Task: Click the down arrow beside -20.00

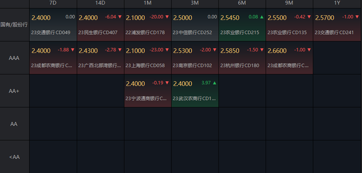Action: [167, 17]
